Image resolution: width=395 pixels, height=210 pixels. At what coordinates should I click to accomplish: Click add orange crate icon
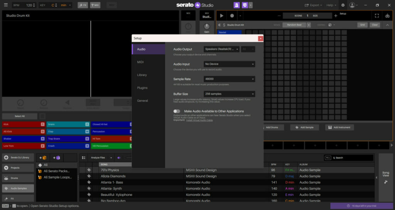click(x=43, y=158)
